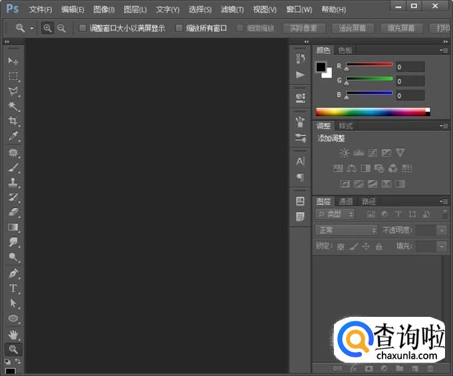This screenshot has height=376, width=453.
Task: Open the 正常 blend mode dropdown
Action: pyautogui.click(x=346, y=230)
